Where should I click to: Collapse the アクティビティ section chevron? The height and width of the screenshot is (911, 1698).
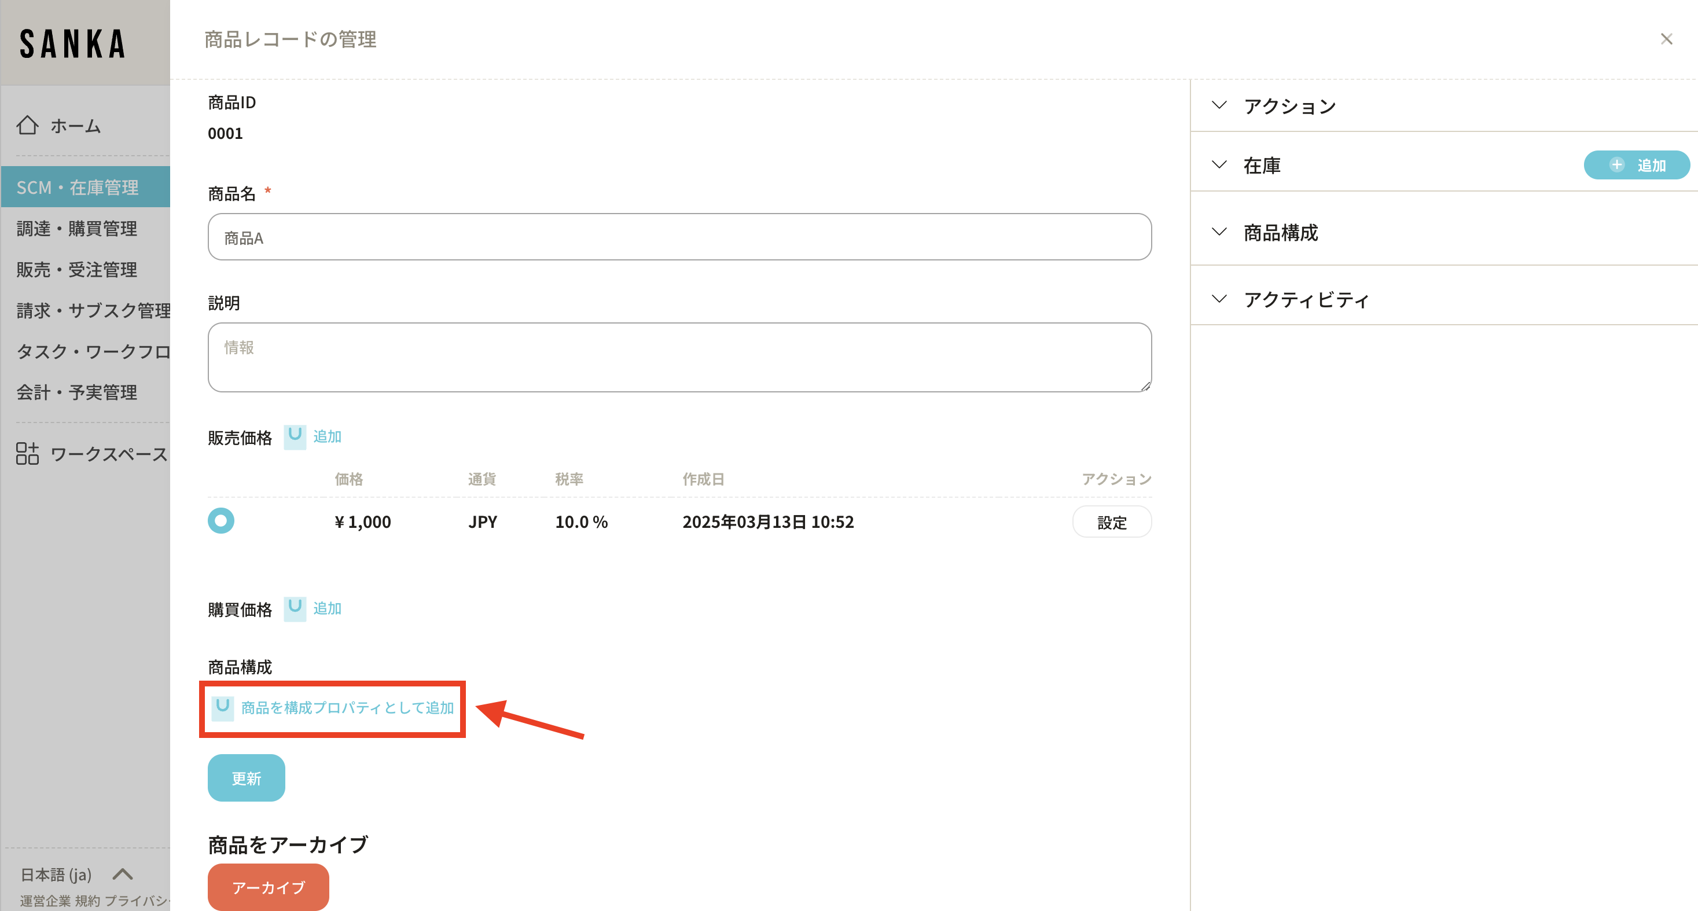click(x=1219, y=299)
